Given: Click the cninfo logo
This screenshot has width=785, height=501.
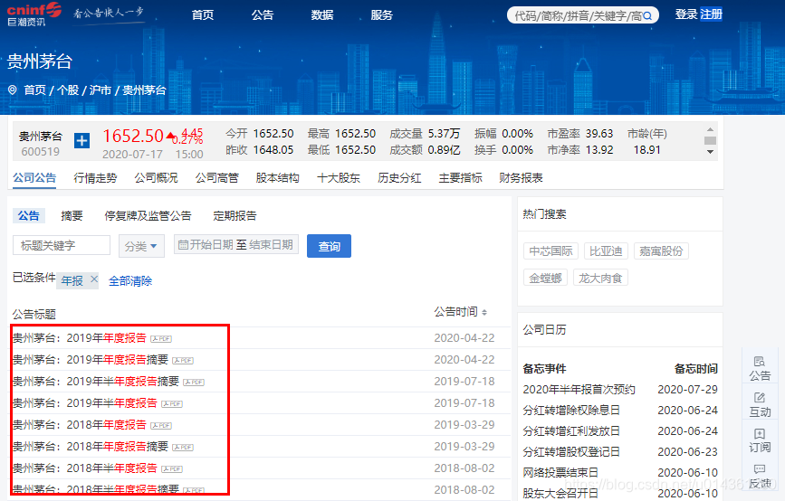Looking at the screenshot, I should 34,14.
